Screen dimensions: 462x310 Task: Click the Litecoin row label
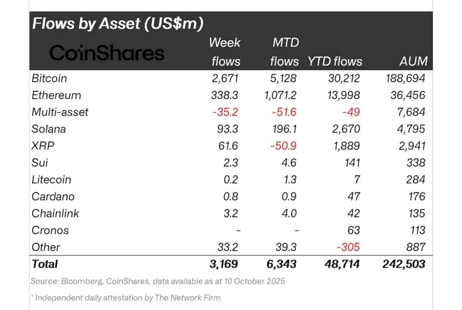click(52, 180)
